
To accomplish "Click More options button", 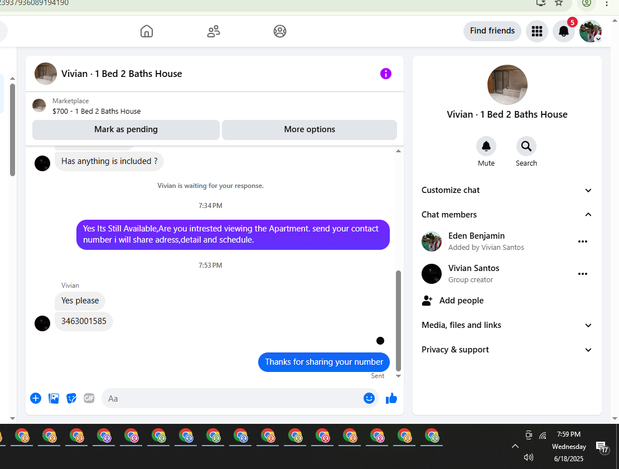I will [309, 129].
